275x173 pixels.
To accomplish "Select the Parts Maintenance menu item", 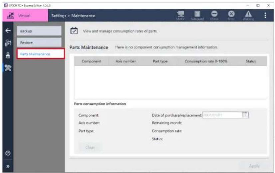I will (41, 54).
